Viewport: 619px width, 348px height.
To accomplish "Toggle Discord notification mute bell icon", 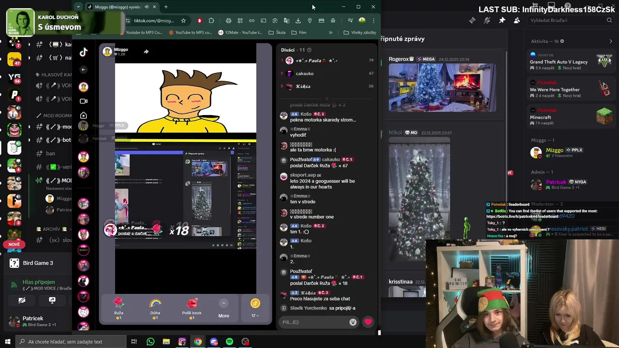I will pos(487,20).
